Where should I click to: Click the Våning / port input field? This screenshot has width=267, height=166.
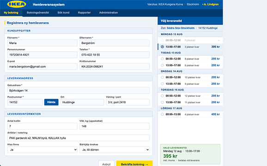point(128,102)
